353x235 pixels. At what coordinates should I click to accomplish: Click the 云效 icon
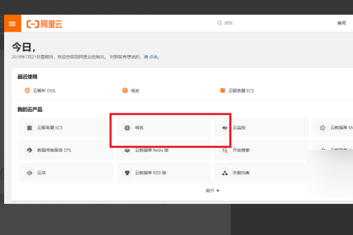29,173
